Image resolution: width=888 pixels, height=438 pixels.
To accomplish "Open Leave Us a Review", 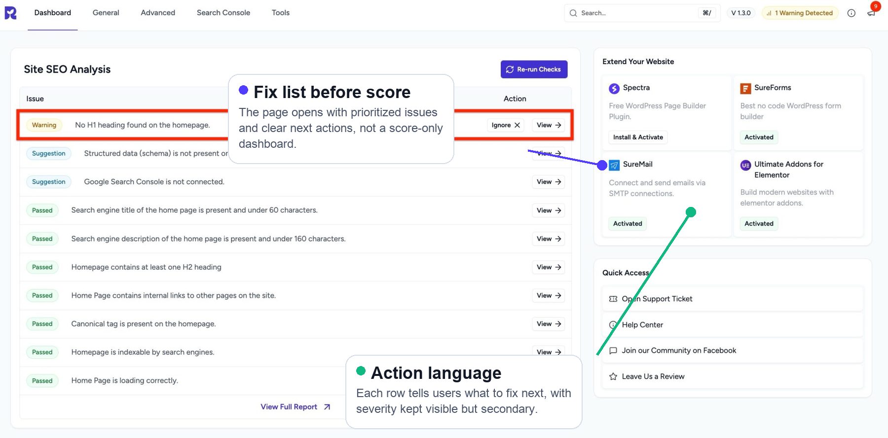I will point(733,376).
